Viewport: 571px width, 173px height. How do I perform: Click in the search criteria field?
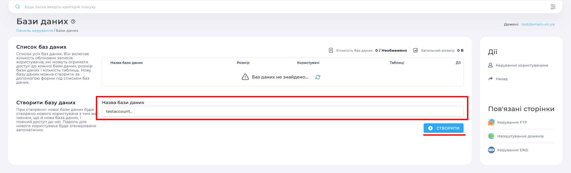pos(272,7)
